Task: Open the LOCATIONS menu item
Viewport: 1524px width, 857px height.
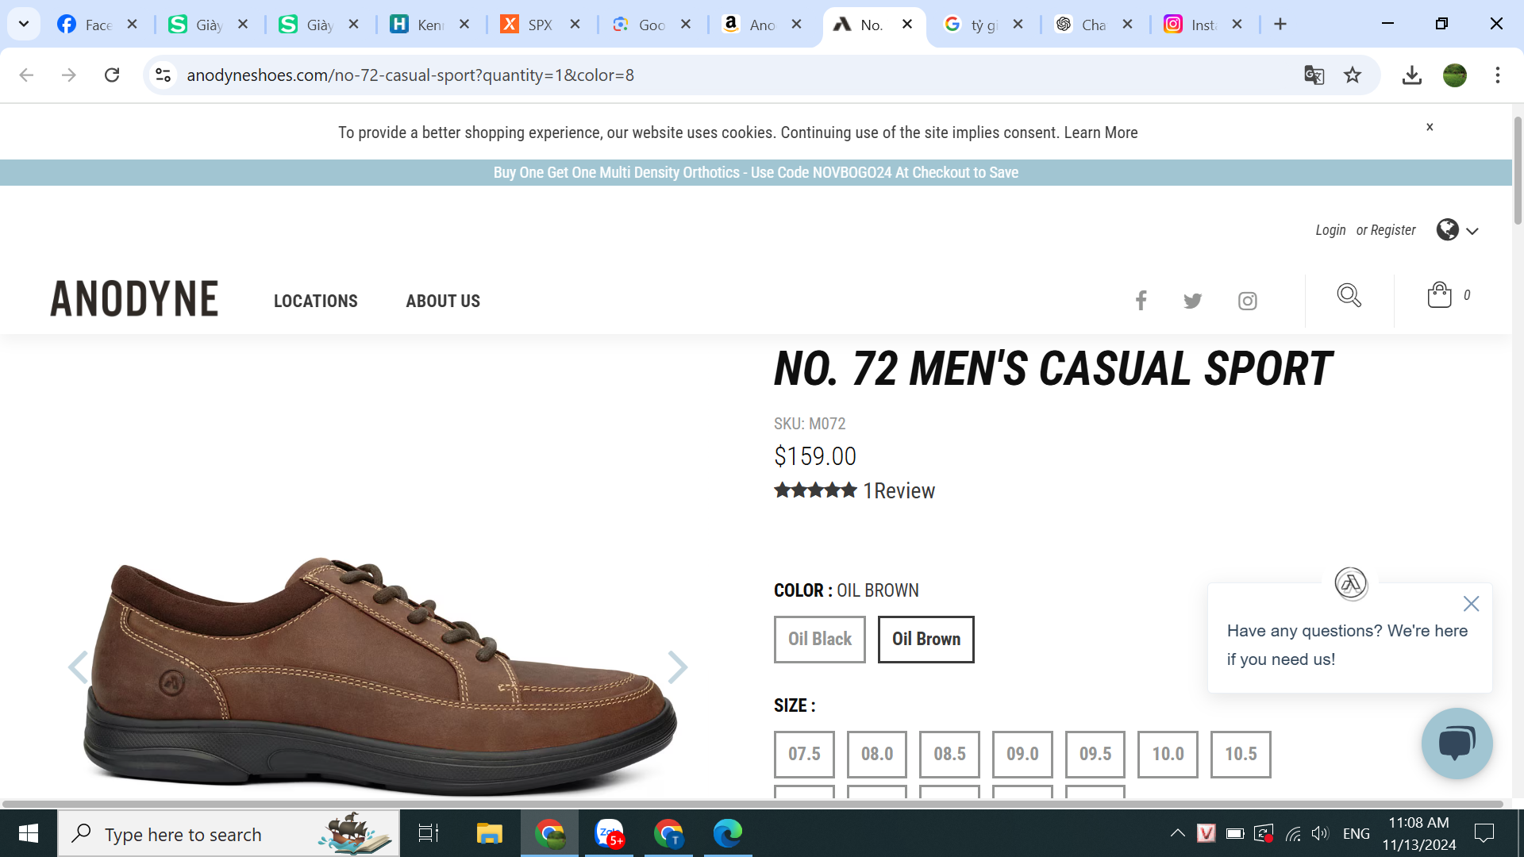Action: point(315,302)
